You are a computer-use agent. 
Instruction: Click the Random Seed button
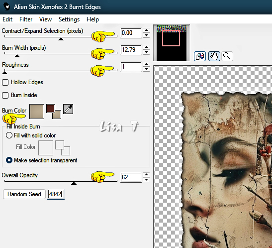24,194
